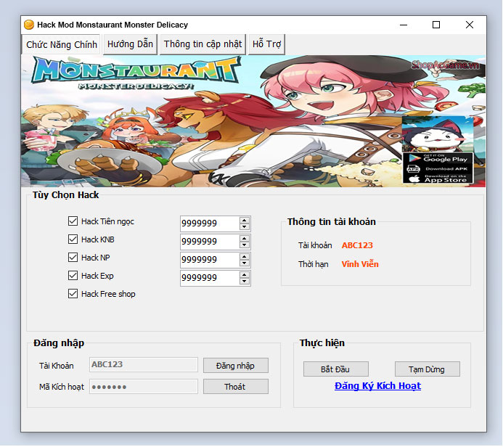Toggle Hack Free shop checkbox
The height and width of the screenshot is (447, 503).
tap(73, 294)
